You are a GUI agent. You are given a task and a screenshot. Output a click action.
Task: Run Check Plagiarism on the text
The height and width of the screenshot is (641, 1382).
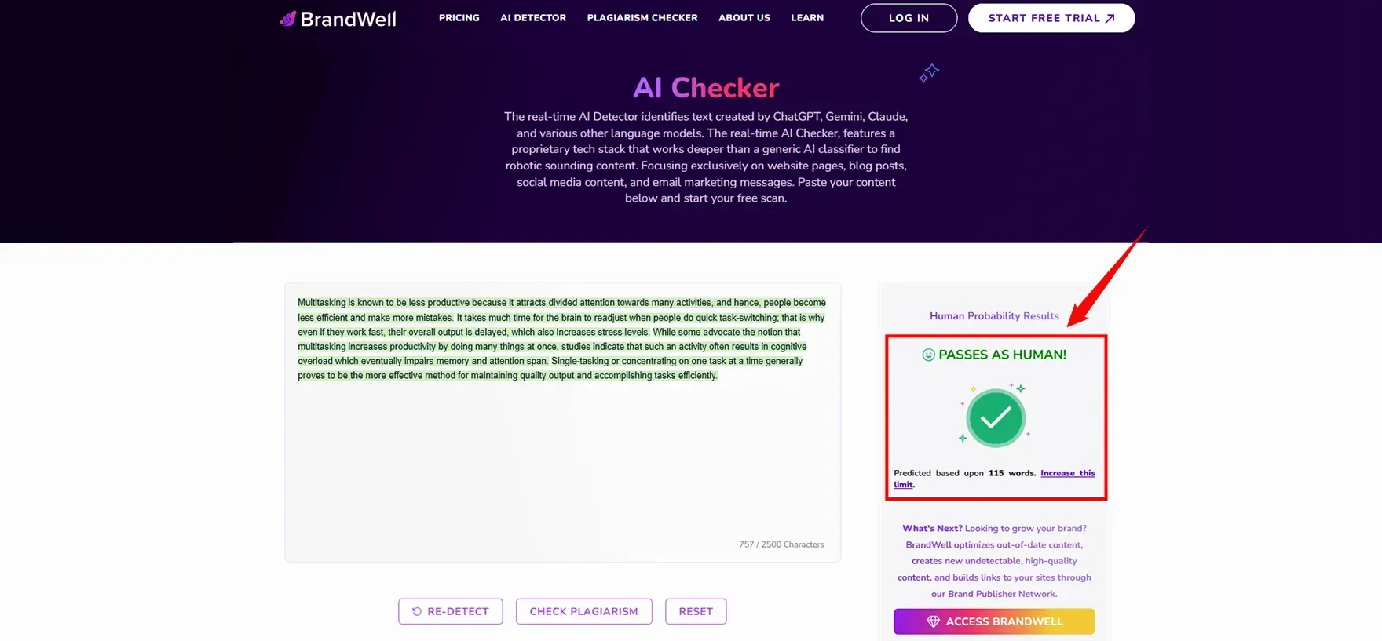(583, 611)
